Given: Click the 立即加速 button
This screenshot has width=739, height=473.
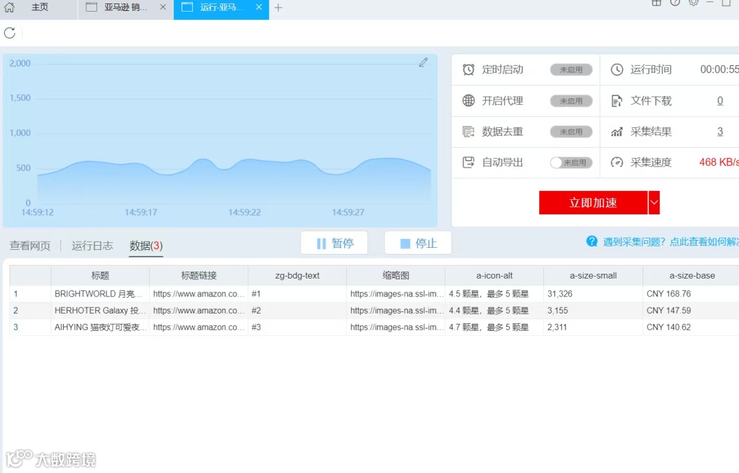Looking at the screenshot, I should [x=593, y=203].
